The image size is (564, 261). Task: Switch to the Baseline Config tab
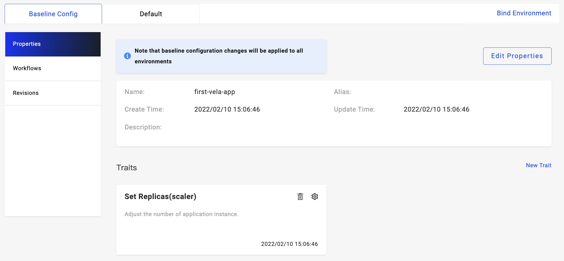tap(53, 14)
